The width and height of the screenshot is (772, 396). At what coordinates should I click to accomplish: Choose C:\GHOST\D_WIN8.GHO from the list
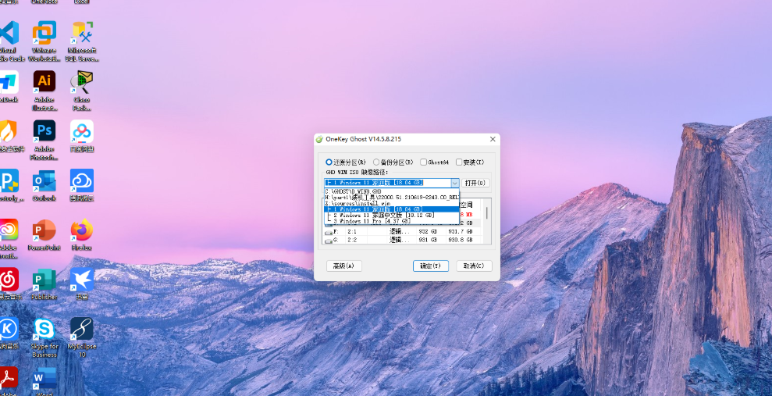392,191
